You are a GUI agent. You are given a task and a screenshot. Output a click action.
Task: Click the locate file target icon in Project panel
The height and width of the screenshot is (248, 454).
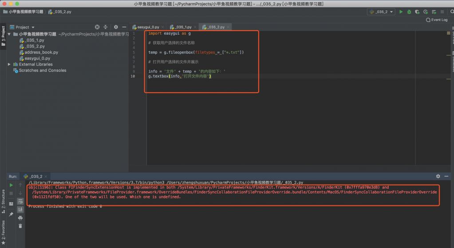tap(97, 27)
